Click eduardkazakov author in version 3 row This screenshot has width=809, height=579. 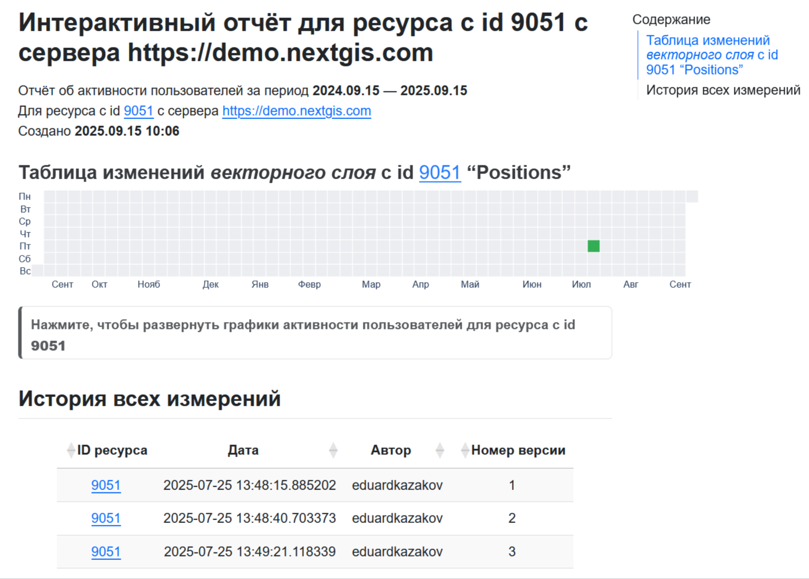(x=397, y=552)
